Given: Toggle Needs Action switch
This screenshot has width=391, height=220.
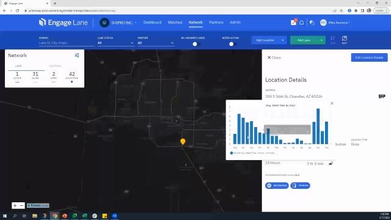Looking at the screenshot, I should [x=232, y=44].
